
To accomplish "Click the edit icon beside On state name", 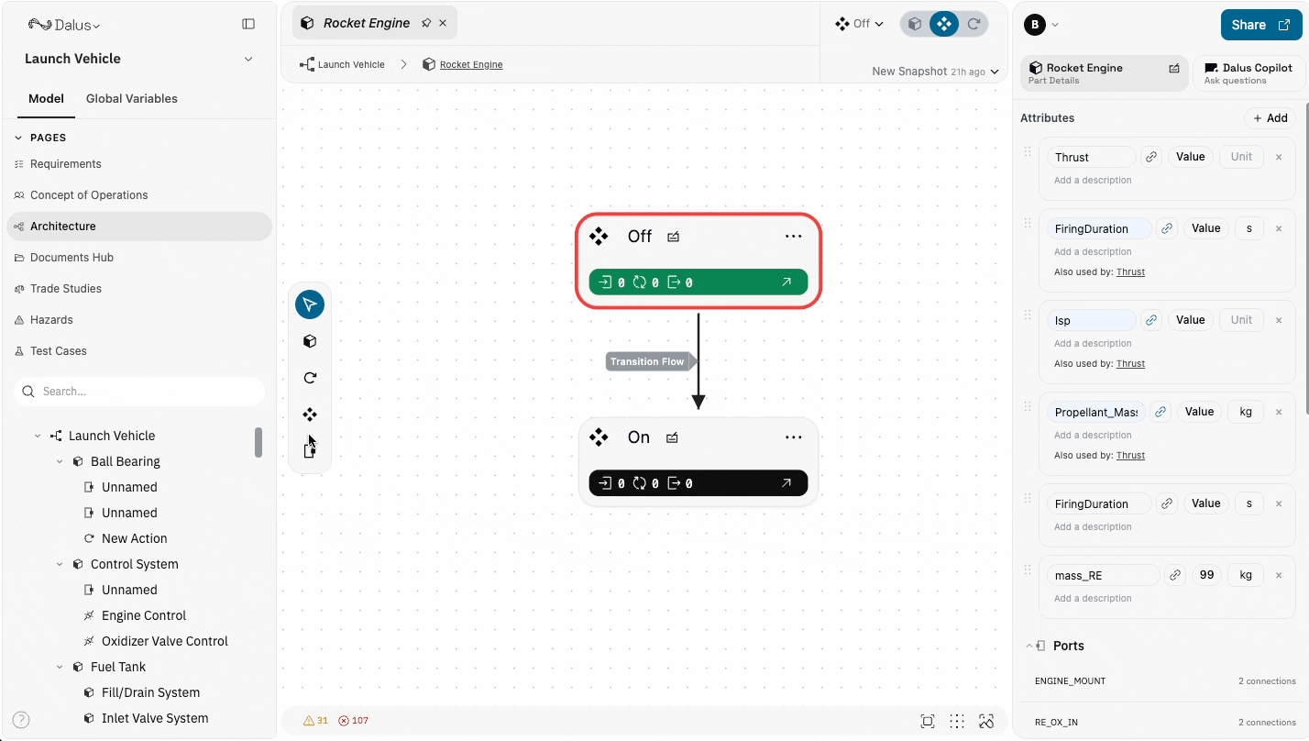I will point(672,437).
